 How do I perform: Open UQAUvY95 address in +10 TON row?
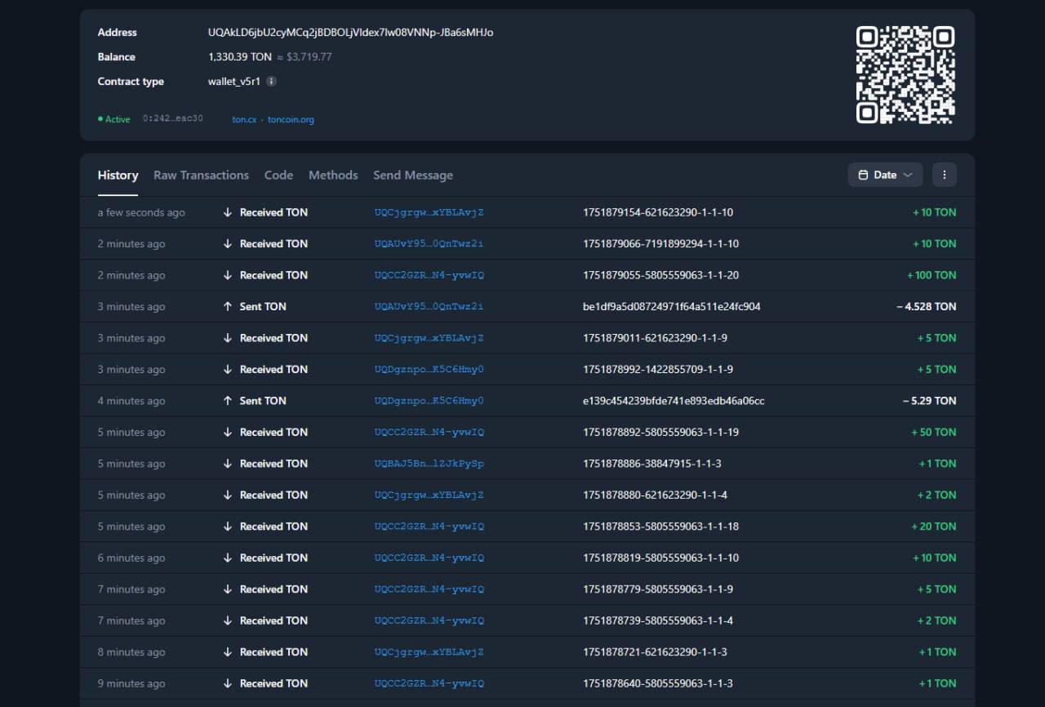pyautogui.click(x=429, y=244)
